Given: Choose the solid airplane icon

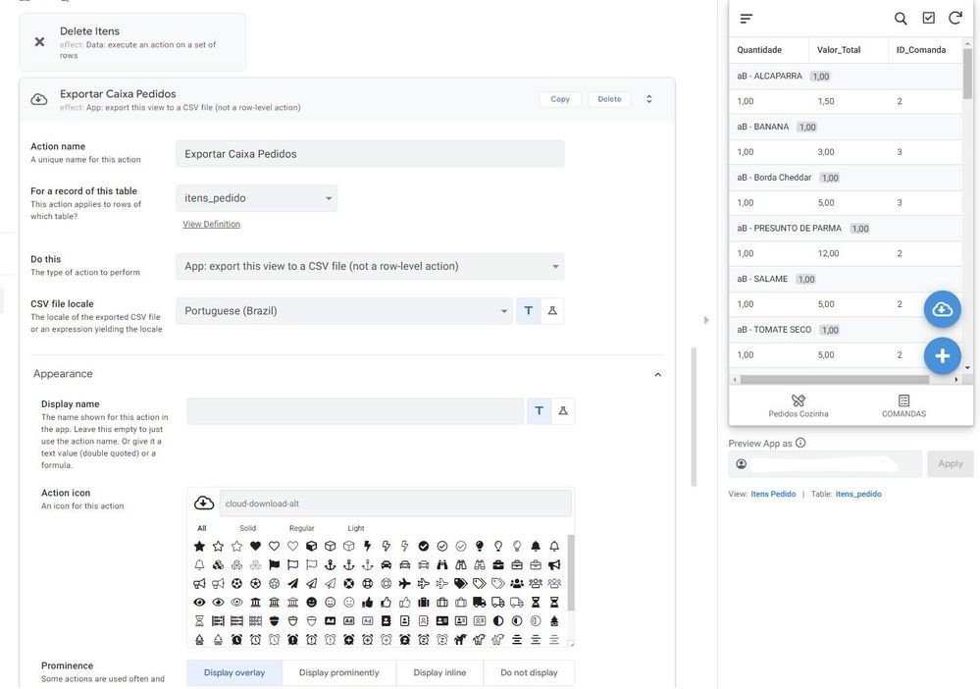Looking at the screenshot, I should pyautogui.click(x=405, y=584).
